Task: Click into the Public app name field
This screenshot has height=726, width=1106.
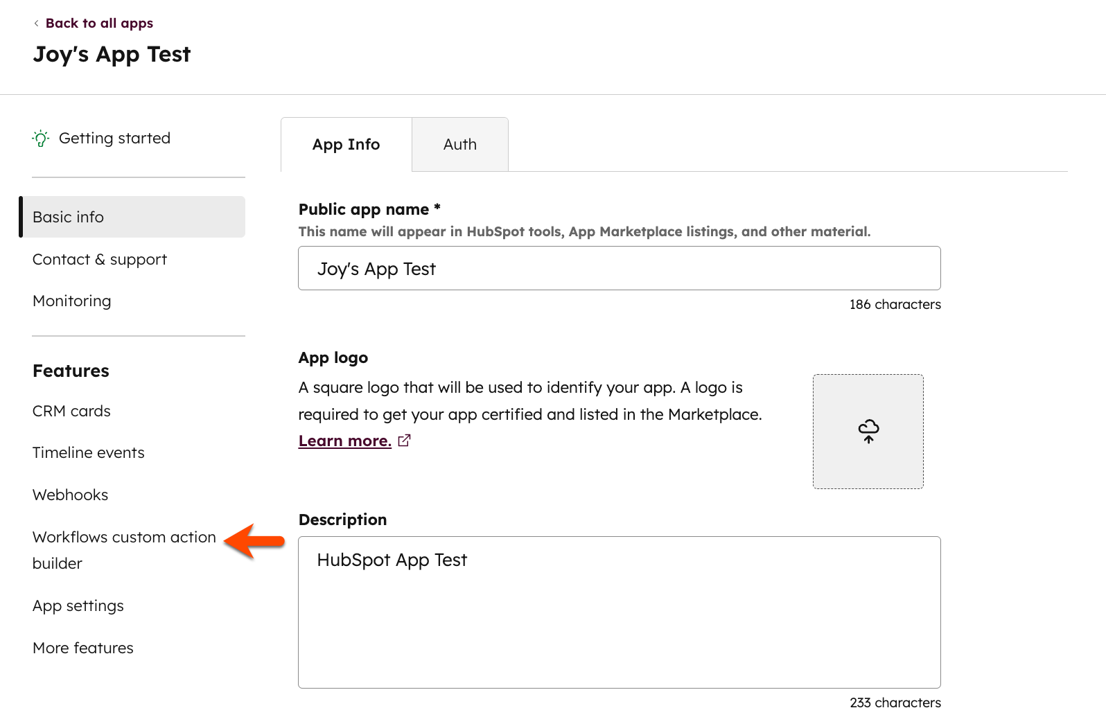Action: [x=619, y=269]
